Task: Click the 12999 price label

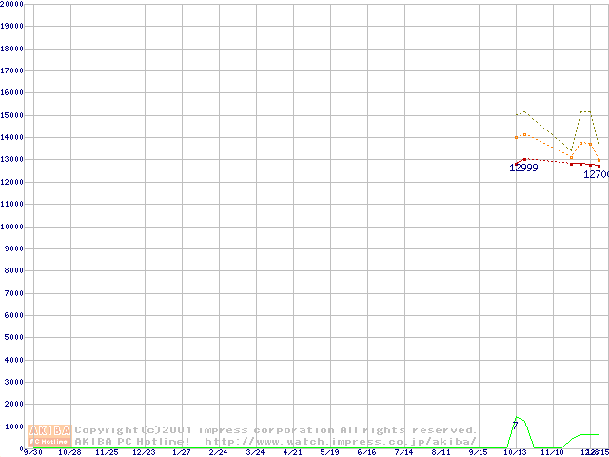Action: 523,169
